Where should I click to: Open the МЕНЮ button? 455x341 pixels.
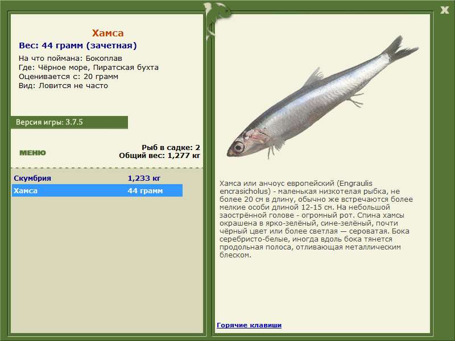tap(32, 153)
